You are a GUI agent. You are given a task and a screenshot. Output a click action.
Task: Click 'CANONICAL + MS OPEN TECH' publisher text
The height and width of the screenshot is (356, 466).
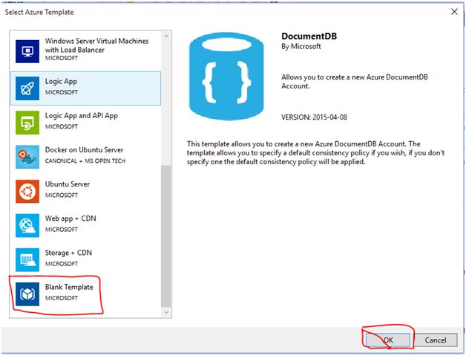85,161
